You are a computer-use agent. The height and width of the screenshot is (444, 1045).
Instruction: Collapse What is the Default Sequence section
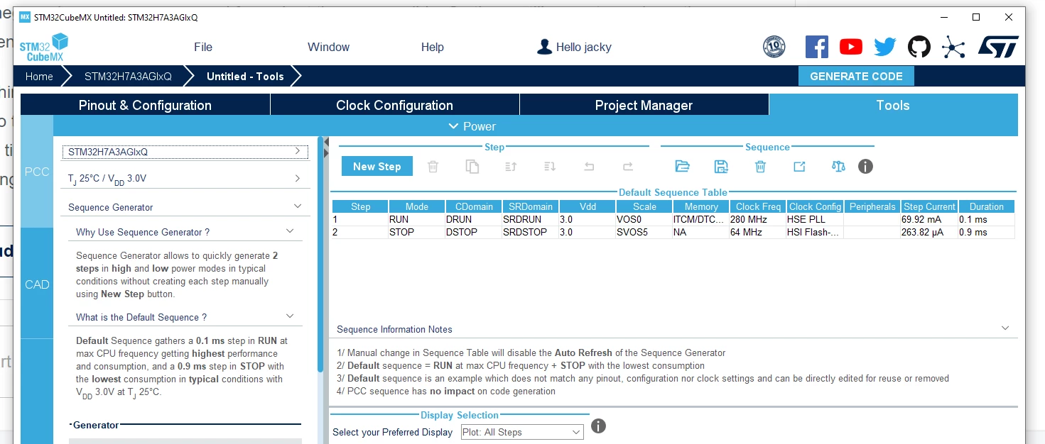pos(290,316)
